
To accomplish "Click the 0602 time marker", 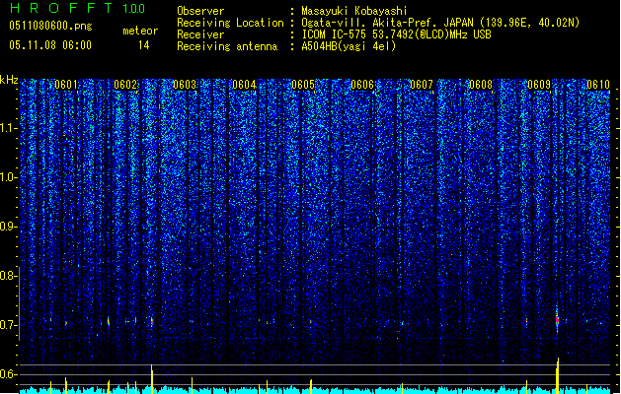I will coord(125,85).
